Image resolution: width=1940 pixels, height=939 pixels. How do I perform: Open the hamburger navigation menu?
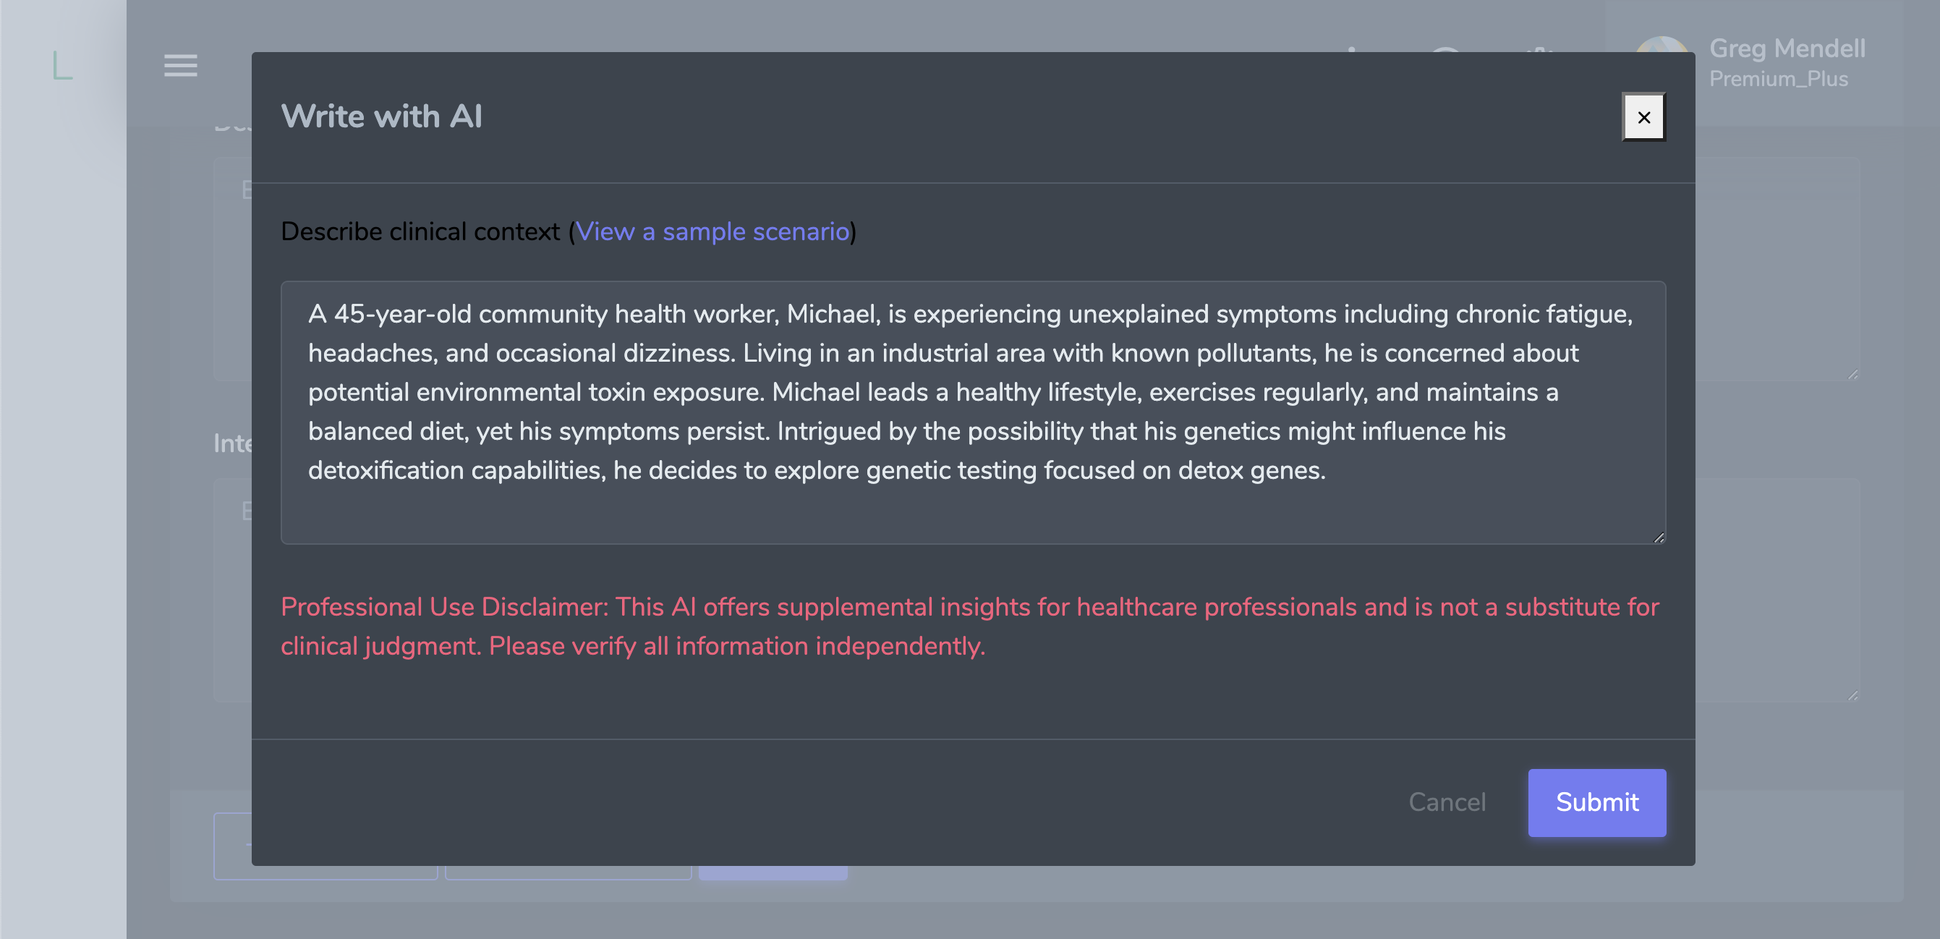181,66
